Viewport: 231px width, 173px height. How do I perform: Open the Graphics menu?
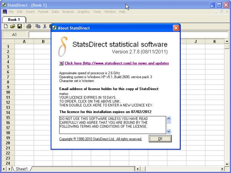[84, 12]
